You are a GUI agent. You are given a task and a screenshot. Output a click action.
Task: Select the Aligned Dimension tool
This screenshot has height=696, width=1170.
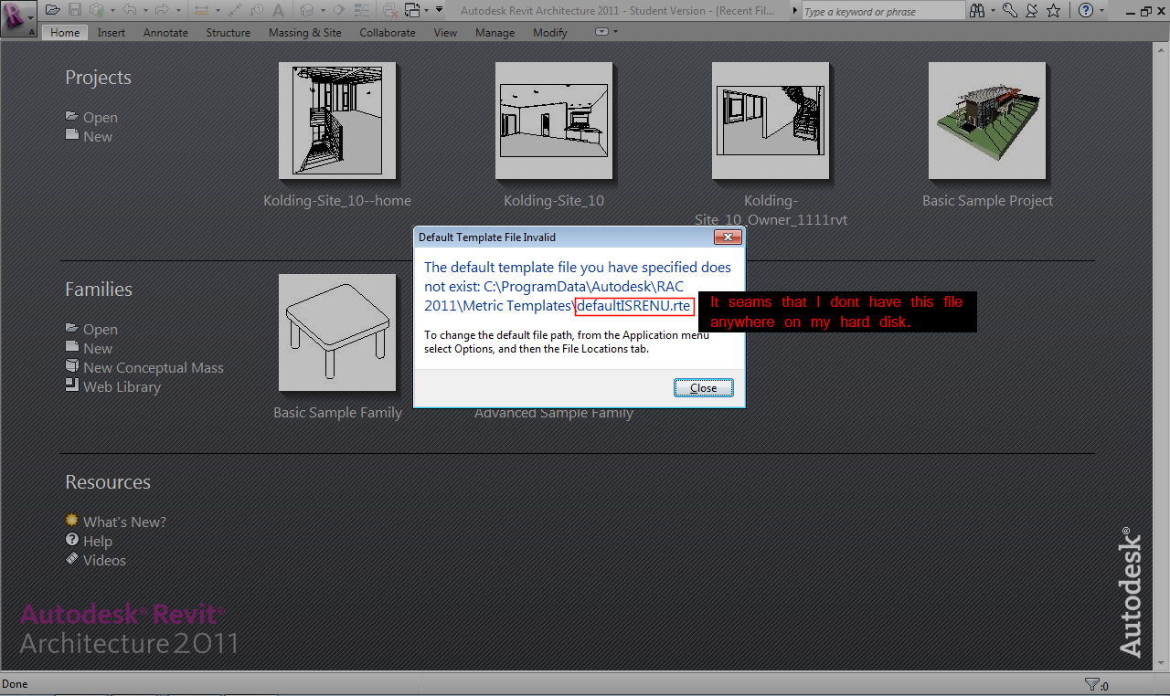(235, 10)
